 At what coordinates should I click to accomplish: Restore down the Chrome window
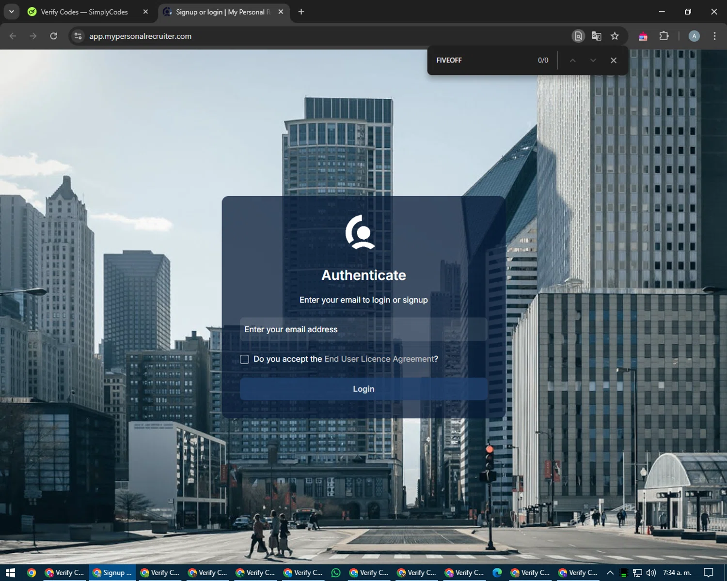[x=688, y=12]
